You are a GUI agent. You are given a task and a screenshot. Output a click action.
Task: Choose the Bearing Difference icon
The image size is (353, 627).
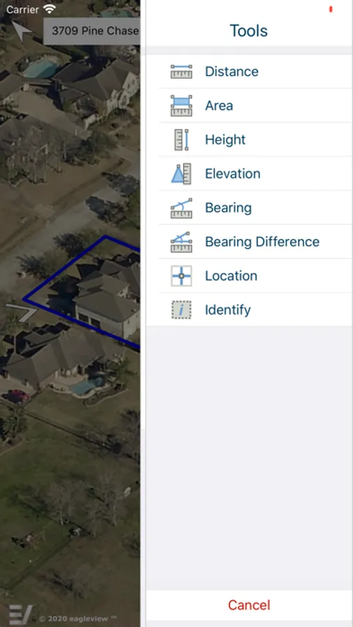pos(181,242)
